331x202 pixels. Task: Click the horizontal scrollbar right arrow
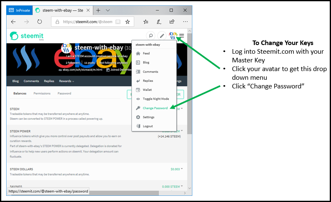point(185,193)
